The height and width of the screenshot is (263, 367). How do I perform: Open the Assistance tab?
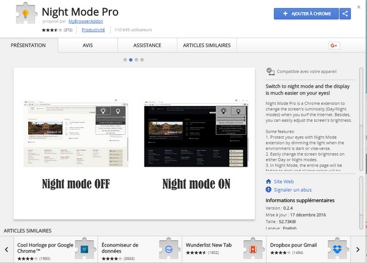(147, 45)
